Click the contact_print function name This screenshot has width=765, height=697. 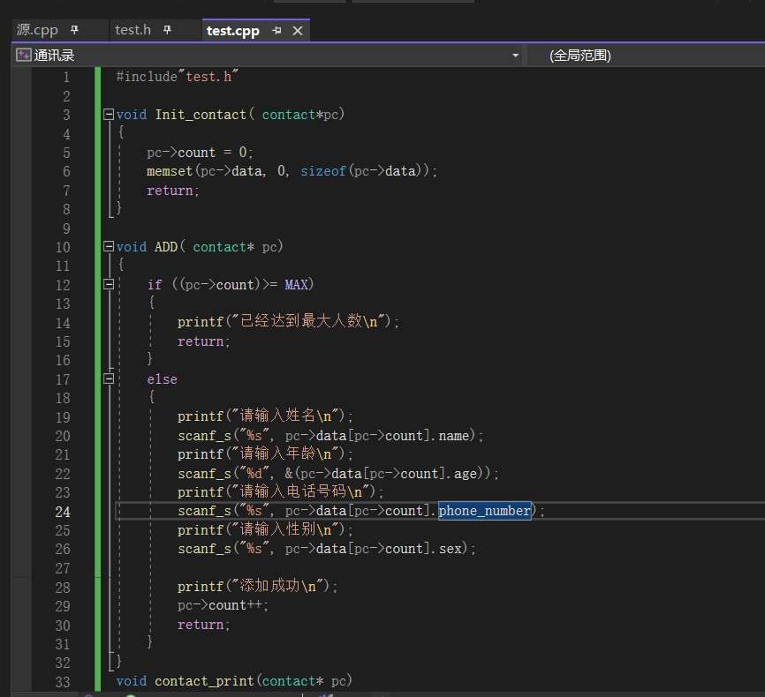(204, 681)
